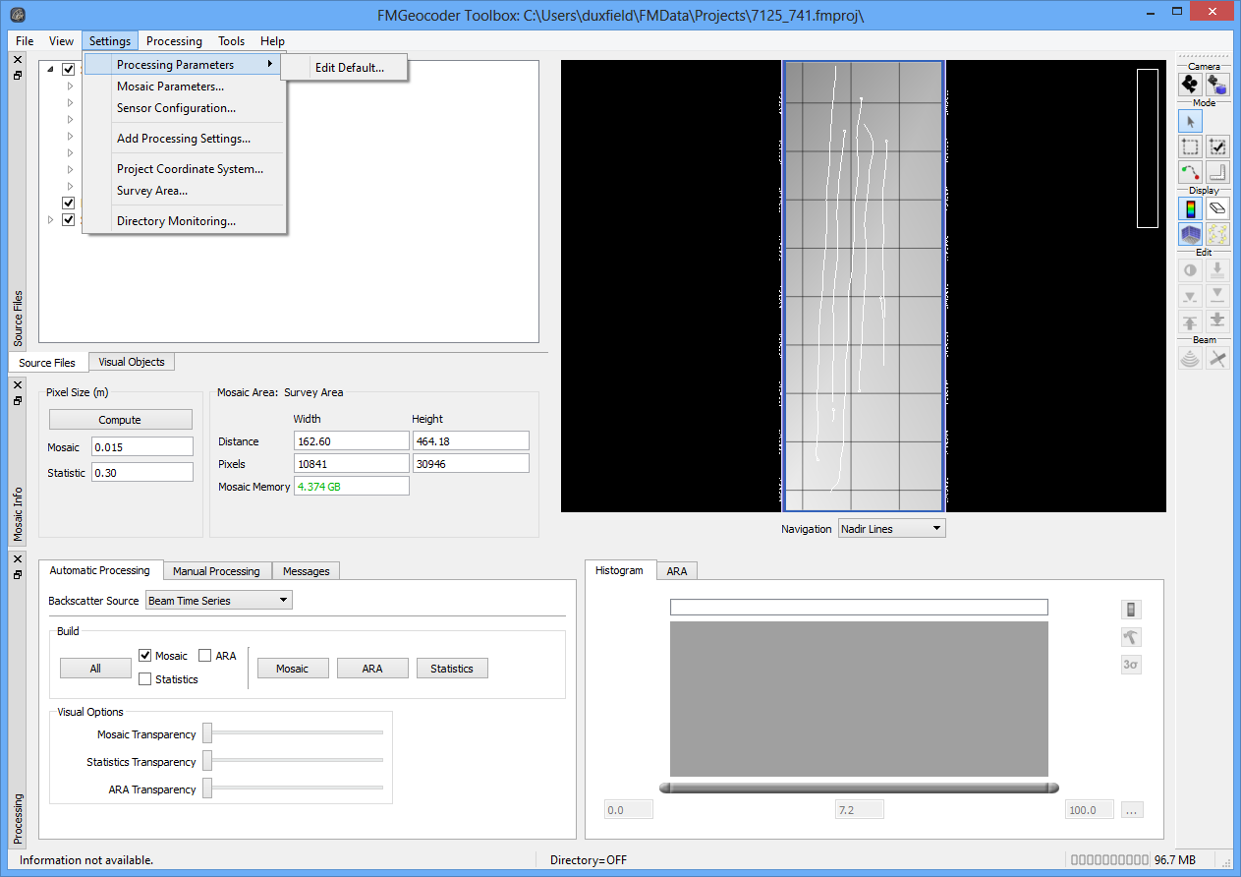Click the eraser icon in Display
The height and width of the screenshot is (877, 1241).
[x=1217, y=208]
